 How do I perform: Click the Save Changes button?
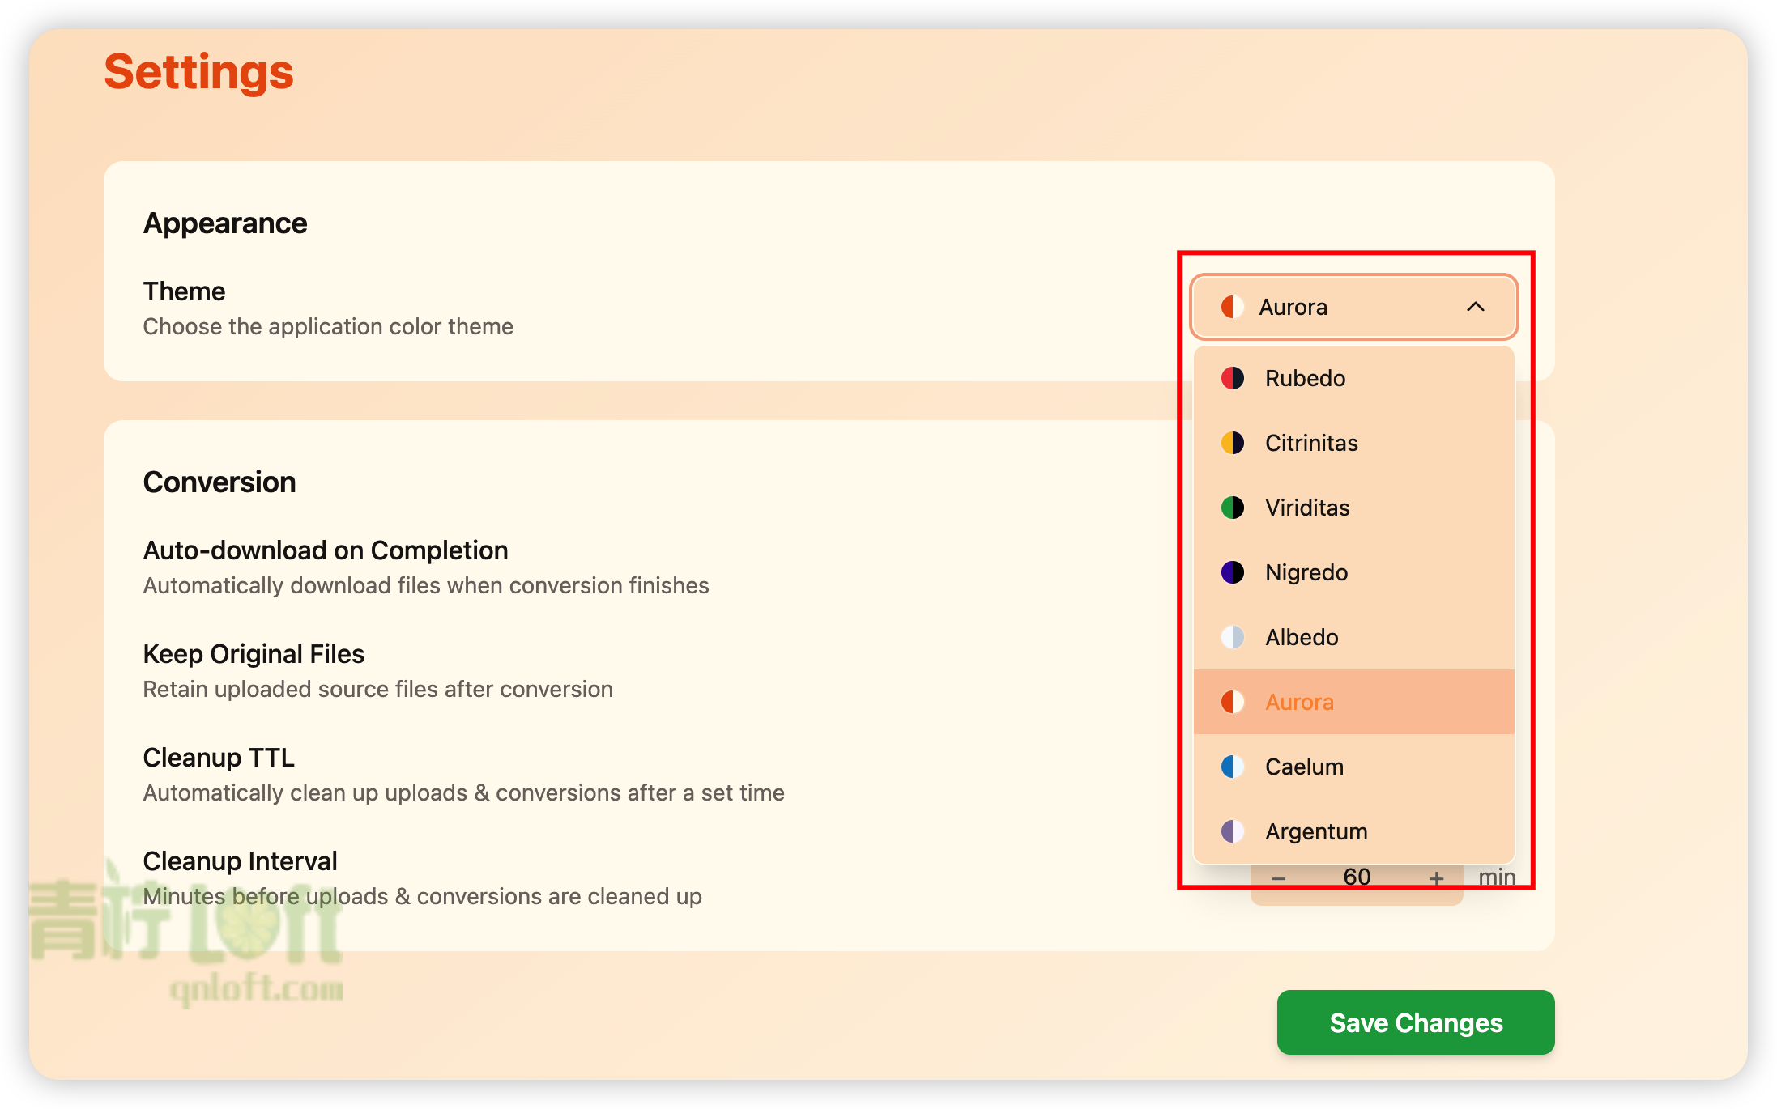(x=1415, y=1022)
